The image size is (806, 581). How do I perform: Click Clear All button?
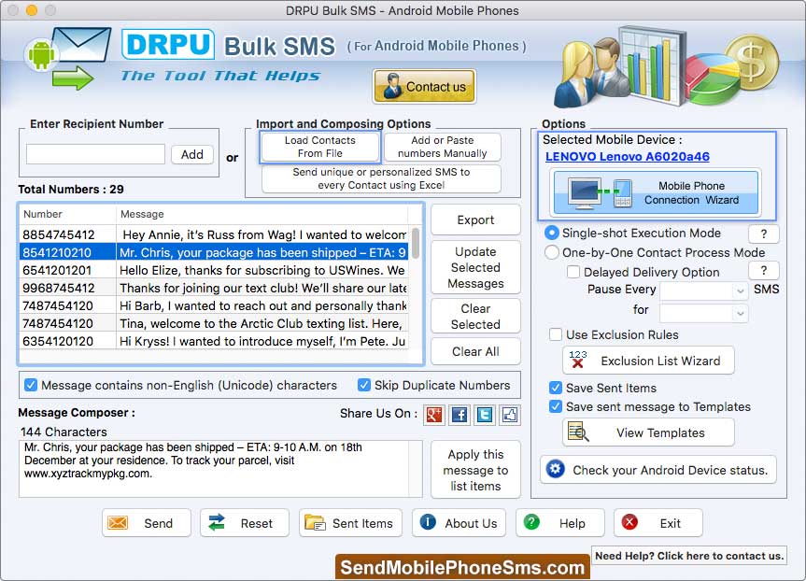[475, 352]
